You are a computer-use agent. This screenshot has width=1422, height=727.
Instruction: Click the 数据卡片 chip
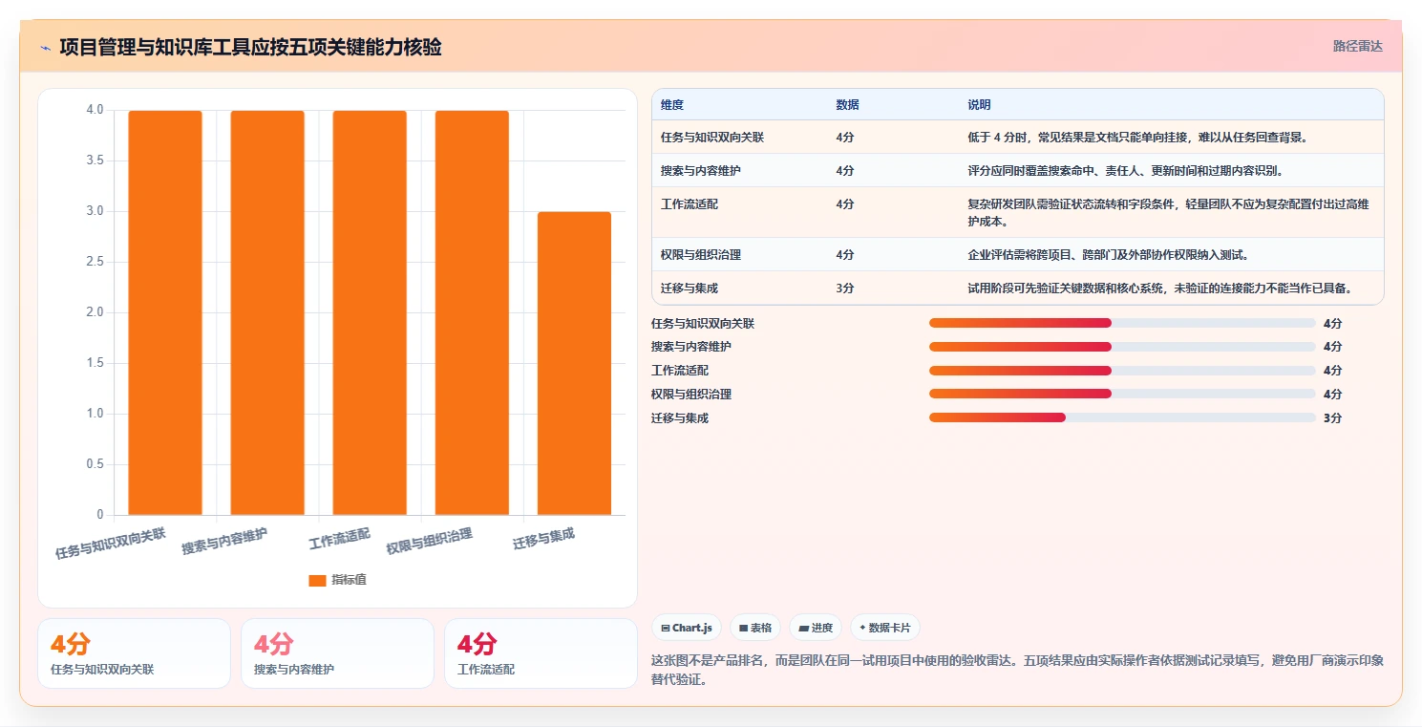885,628
